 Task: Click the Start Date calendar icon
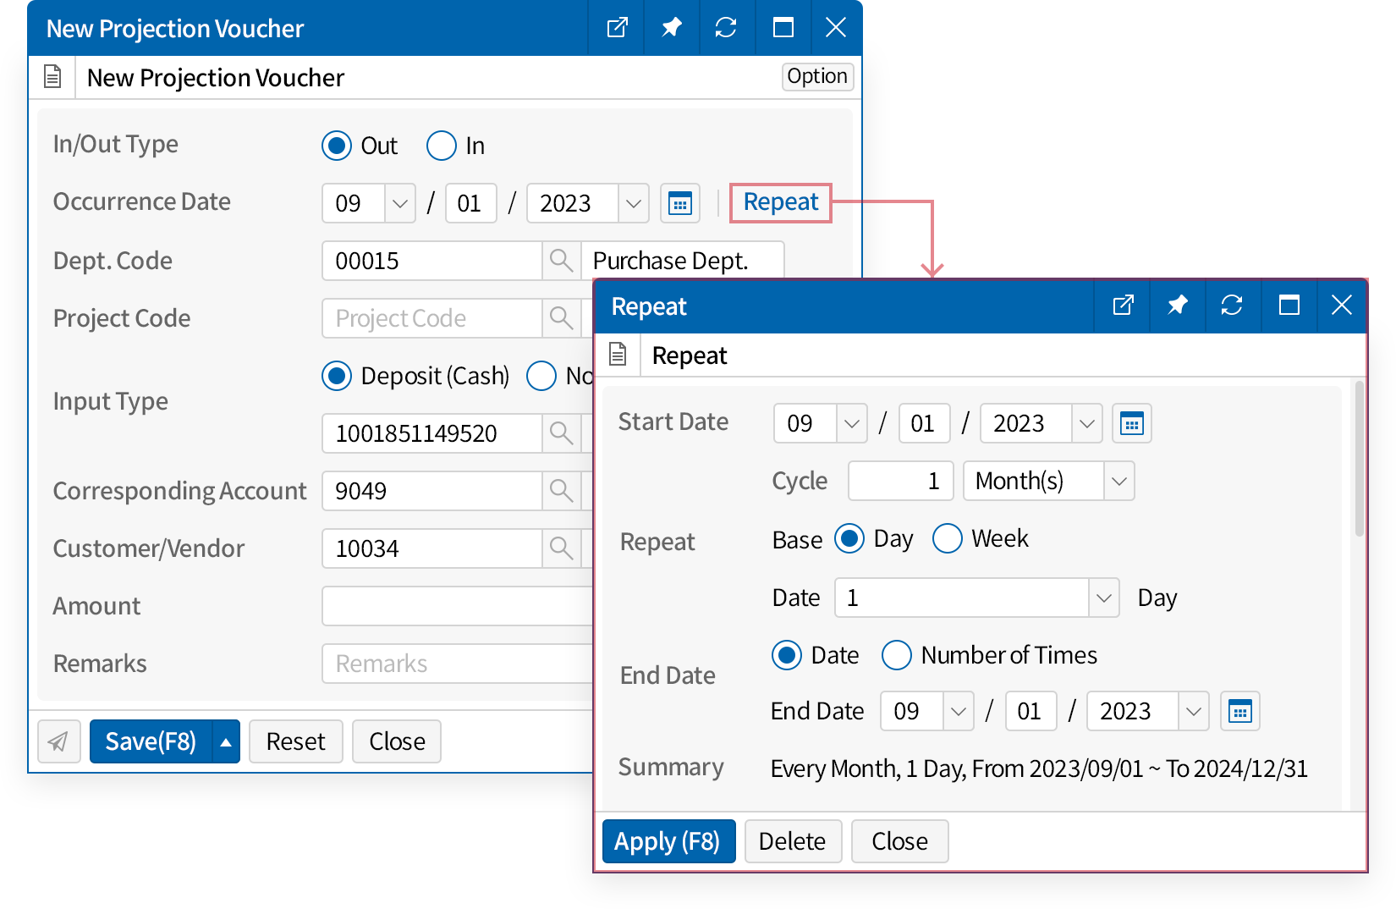click(x=1131, y=423)
